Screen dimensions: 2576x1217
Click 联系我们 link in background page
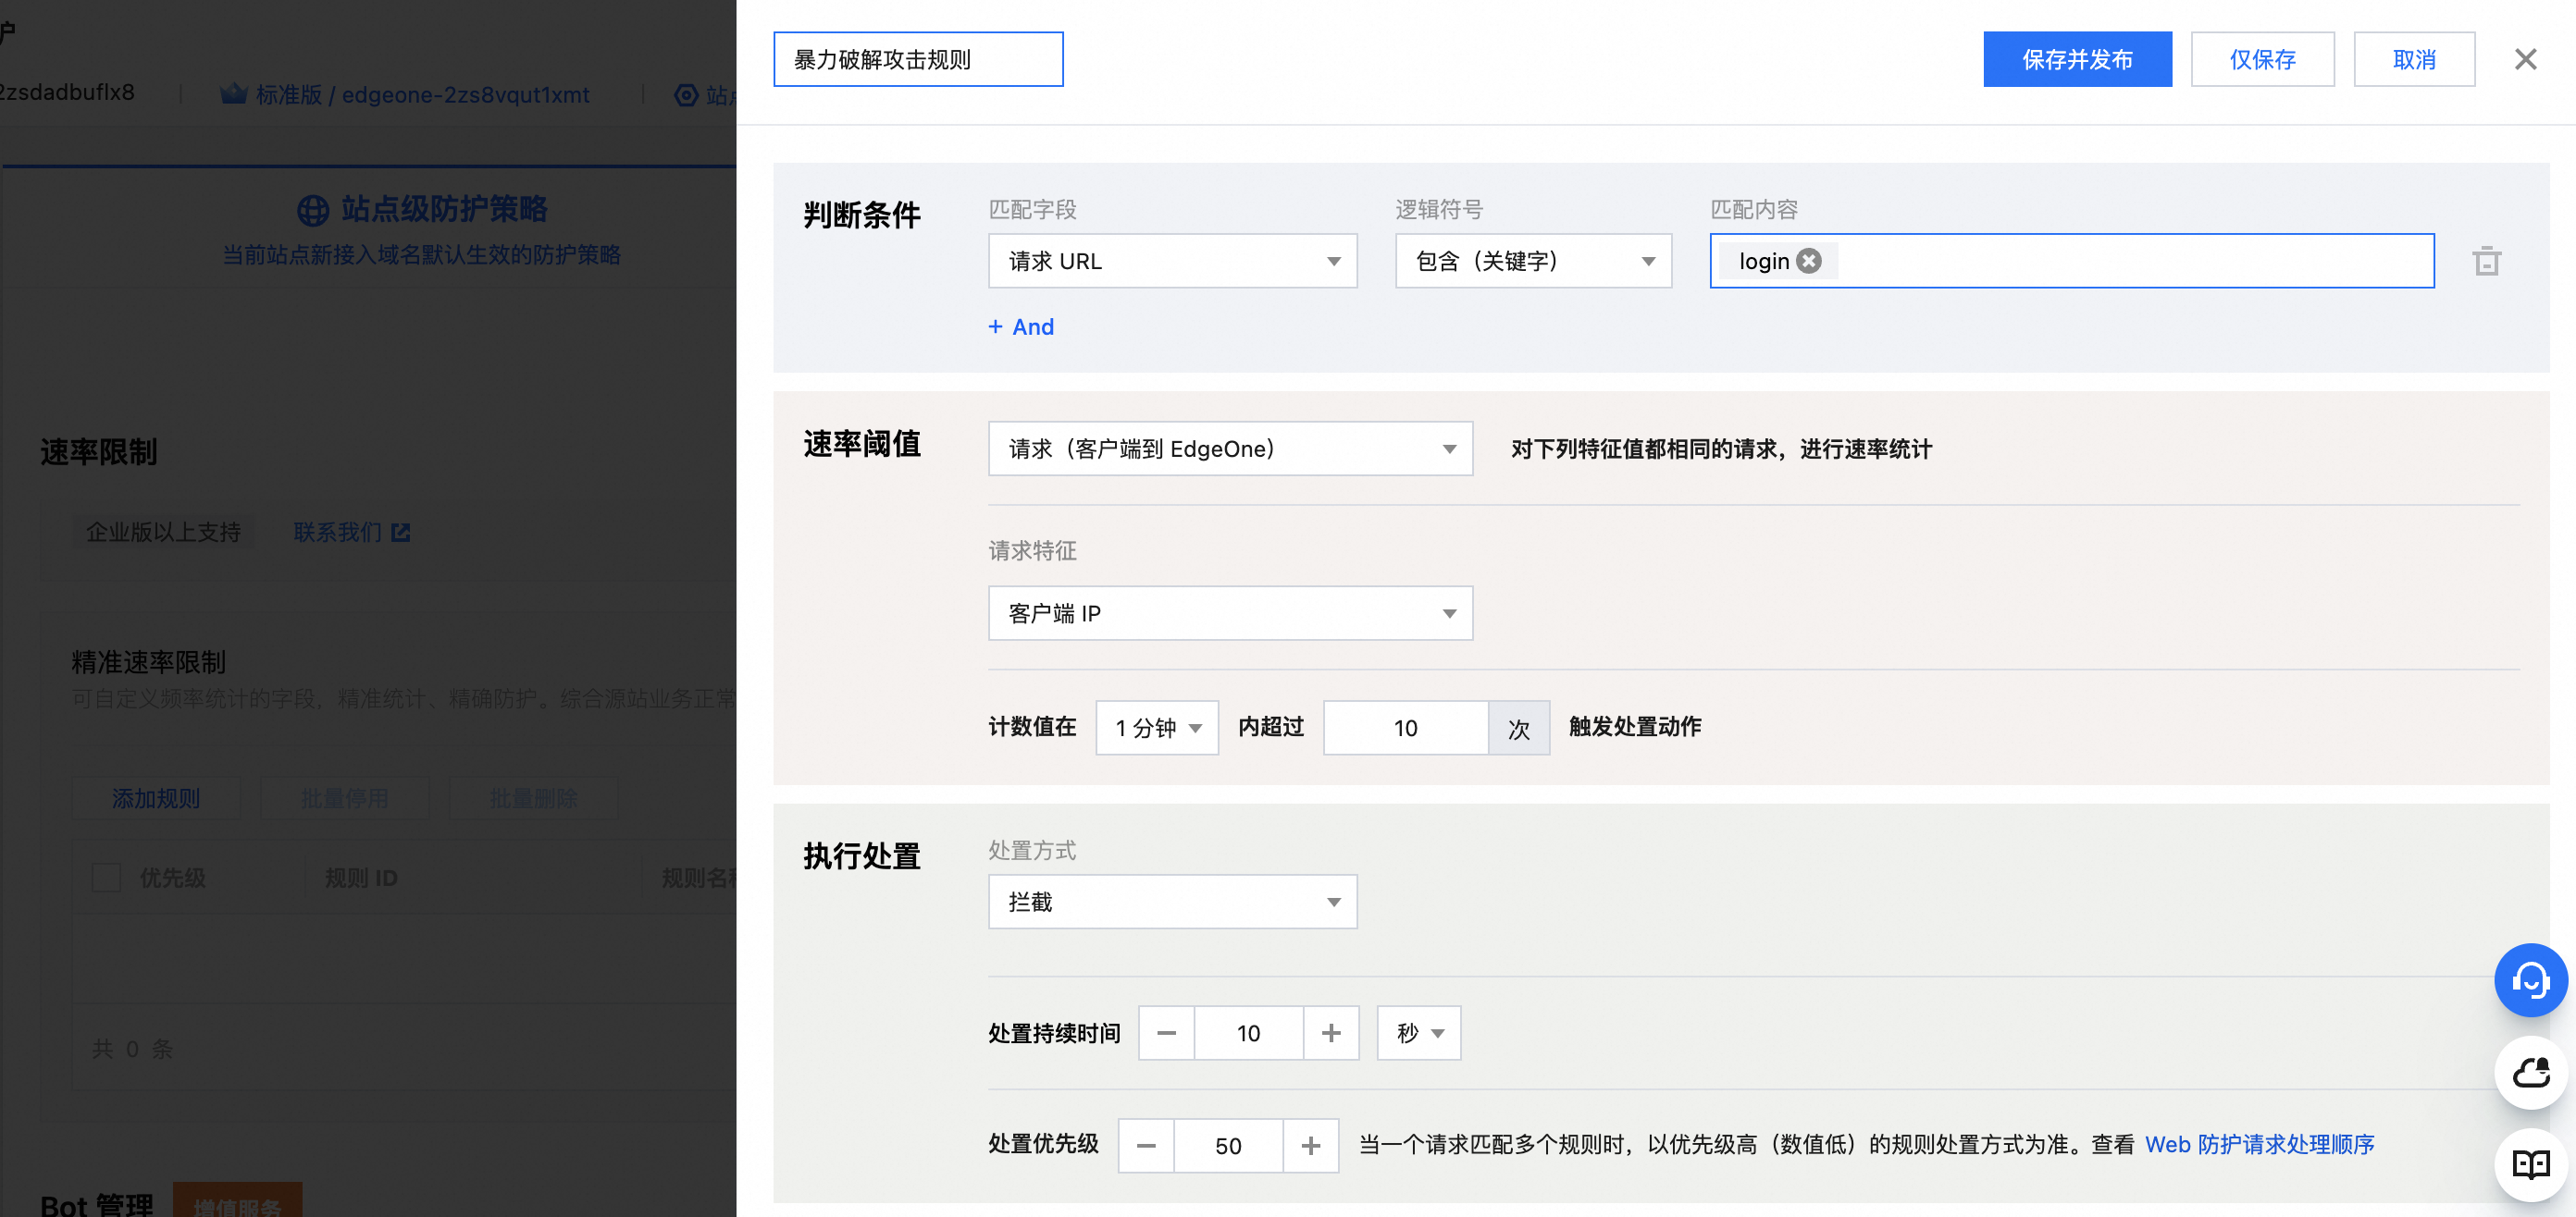pyautogui.click(x=337, y=532)
